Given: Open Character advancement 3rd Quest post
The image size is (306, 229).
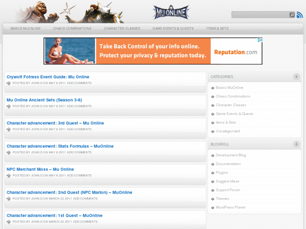Looking at the screenshot, I should tap(55, 123).
